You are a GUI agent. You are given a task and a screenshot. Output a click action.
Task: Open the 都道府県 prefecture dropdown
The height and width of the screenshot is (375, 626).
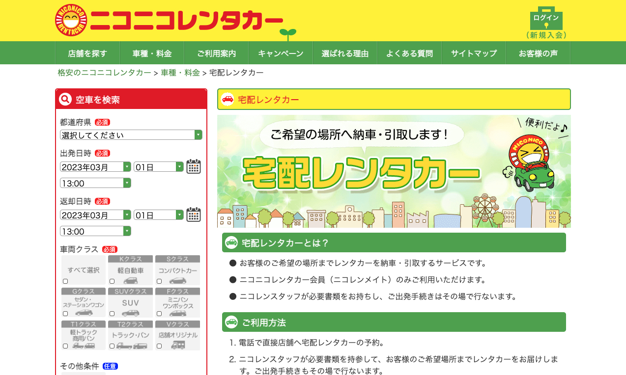(131, 135)
